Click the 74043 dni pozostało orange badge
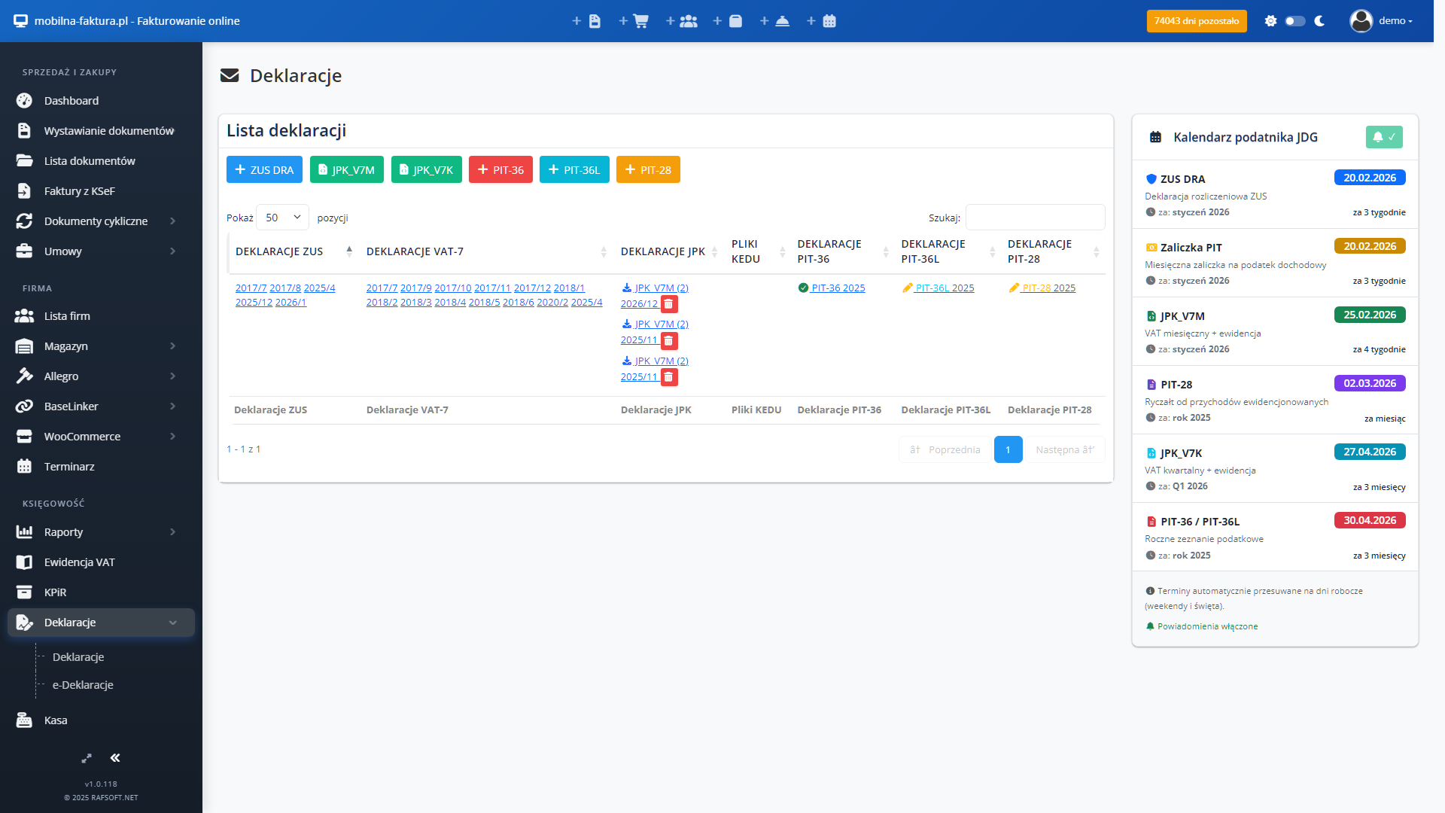 pyautogui.click(x=1196, y=21)
